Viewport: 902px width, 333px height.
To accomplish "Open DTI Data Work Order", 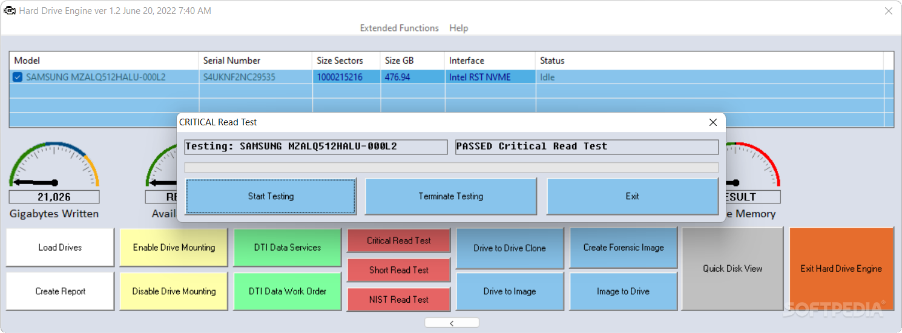I will [x=288, y=291].
